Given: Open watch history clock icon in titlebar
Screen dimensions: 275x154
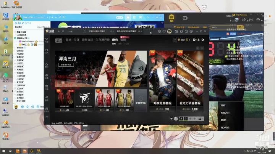Looking at the screenshot, I should (159, 31).
